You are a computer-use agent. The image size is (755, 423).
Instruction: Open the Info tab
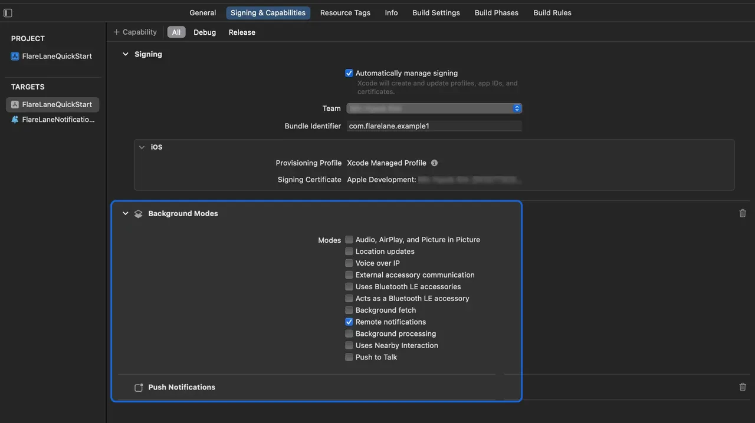pos(391,12)
